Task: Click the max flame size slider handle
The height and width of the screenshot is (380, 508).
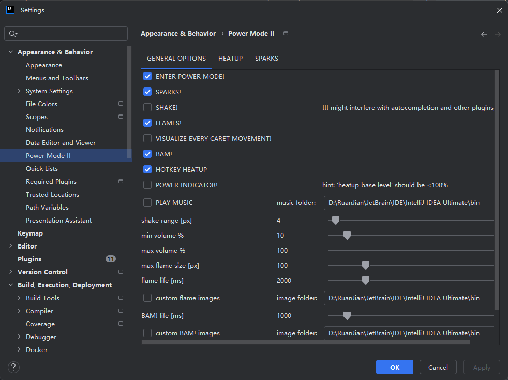Action: point(366,266)
